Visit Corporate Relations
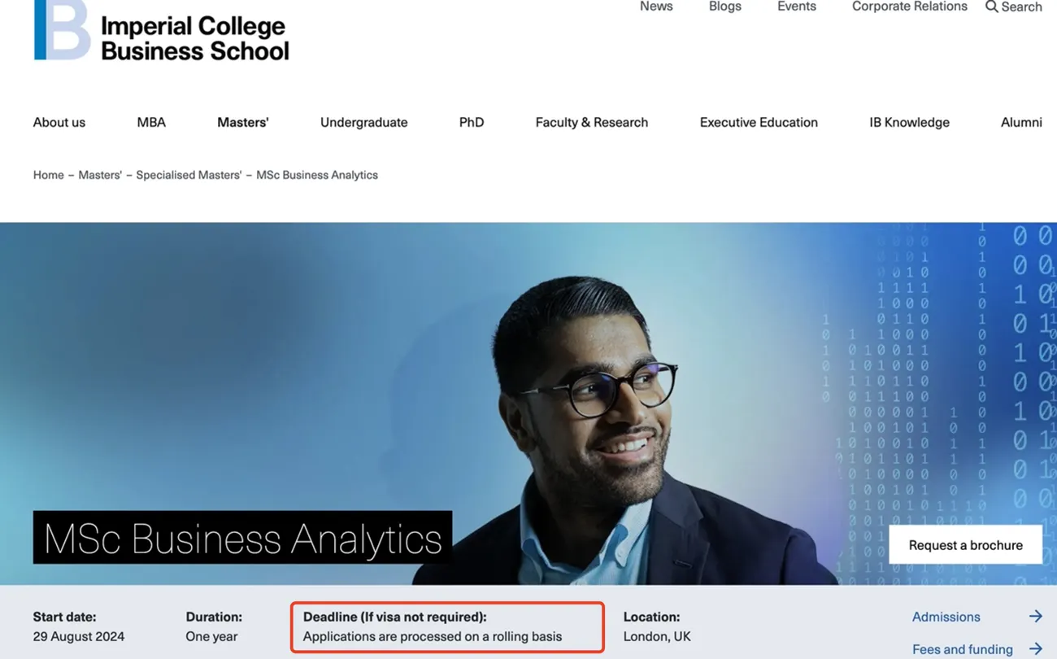The height and width of the screenshot is (659, 1057). coord(909,7)
